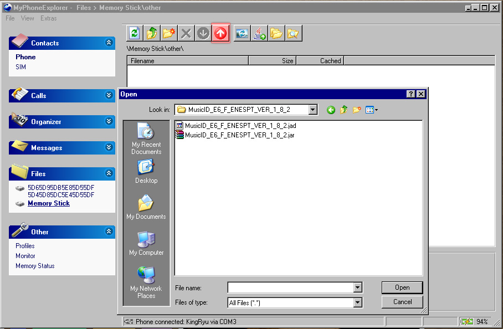Viewport: 503px width, 329px height.
Task: Expand the Look in dropdown
Action: point(313,110)
